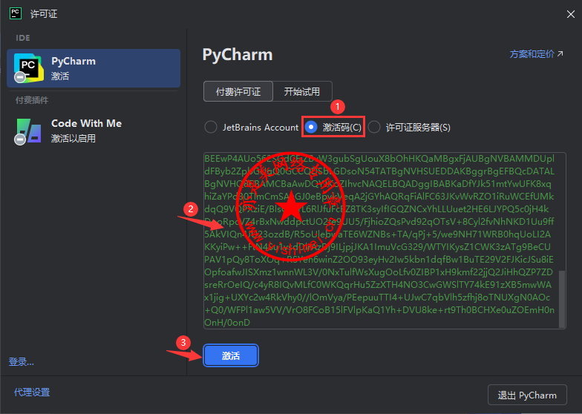The height and width of the screenshot is (414, 582).
Task: Switch to the 开始试用 tab
Action: [x=302, y=91]
